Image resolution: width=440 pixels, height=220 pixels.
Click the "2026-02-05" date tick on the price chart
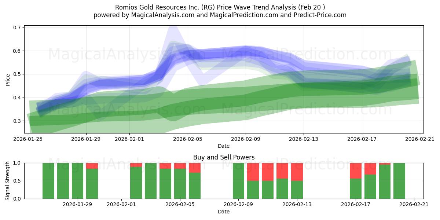click(187, 139)
